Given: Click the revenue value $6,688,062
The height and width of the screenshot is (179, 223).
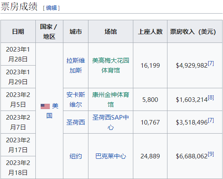Looking at the screenshot, I should [x=192, y=156].
